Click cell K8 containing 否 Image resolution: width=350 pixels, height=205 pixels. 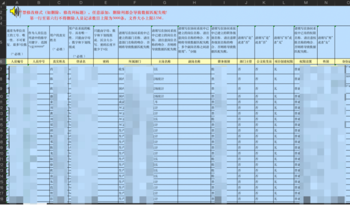coord(264,79)
